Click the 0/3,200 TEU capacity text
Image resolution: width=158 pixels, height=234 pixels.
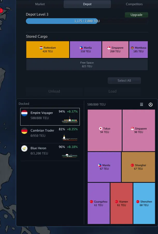(x=39, y=153)
